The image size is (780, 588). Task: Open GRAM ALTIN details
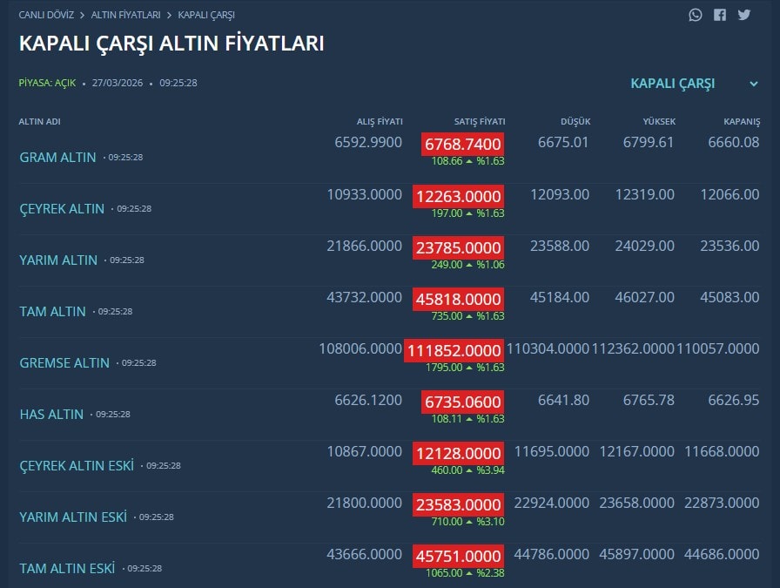[x=57, y=158]
